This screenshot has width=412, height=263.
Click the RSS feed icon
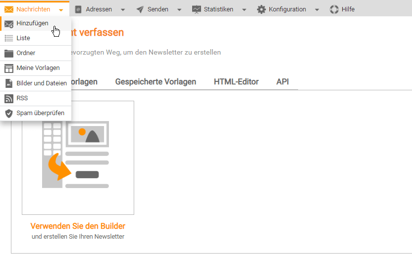(x=8, y=98)
